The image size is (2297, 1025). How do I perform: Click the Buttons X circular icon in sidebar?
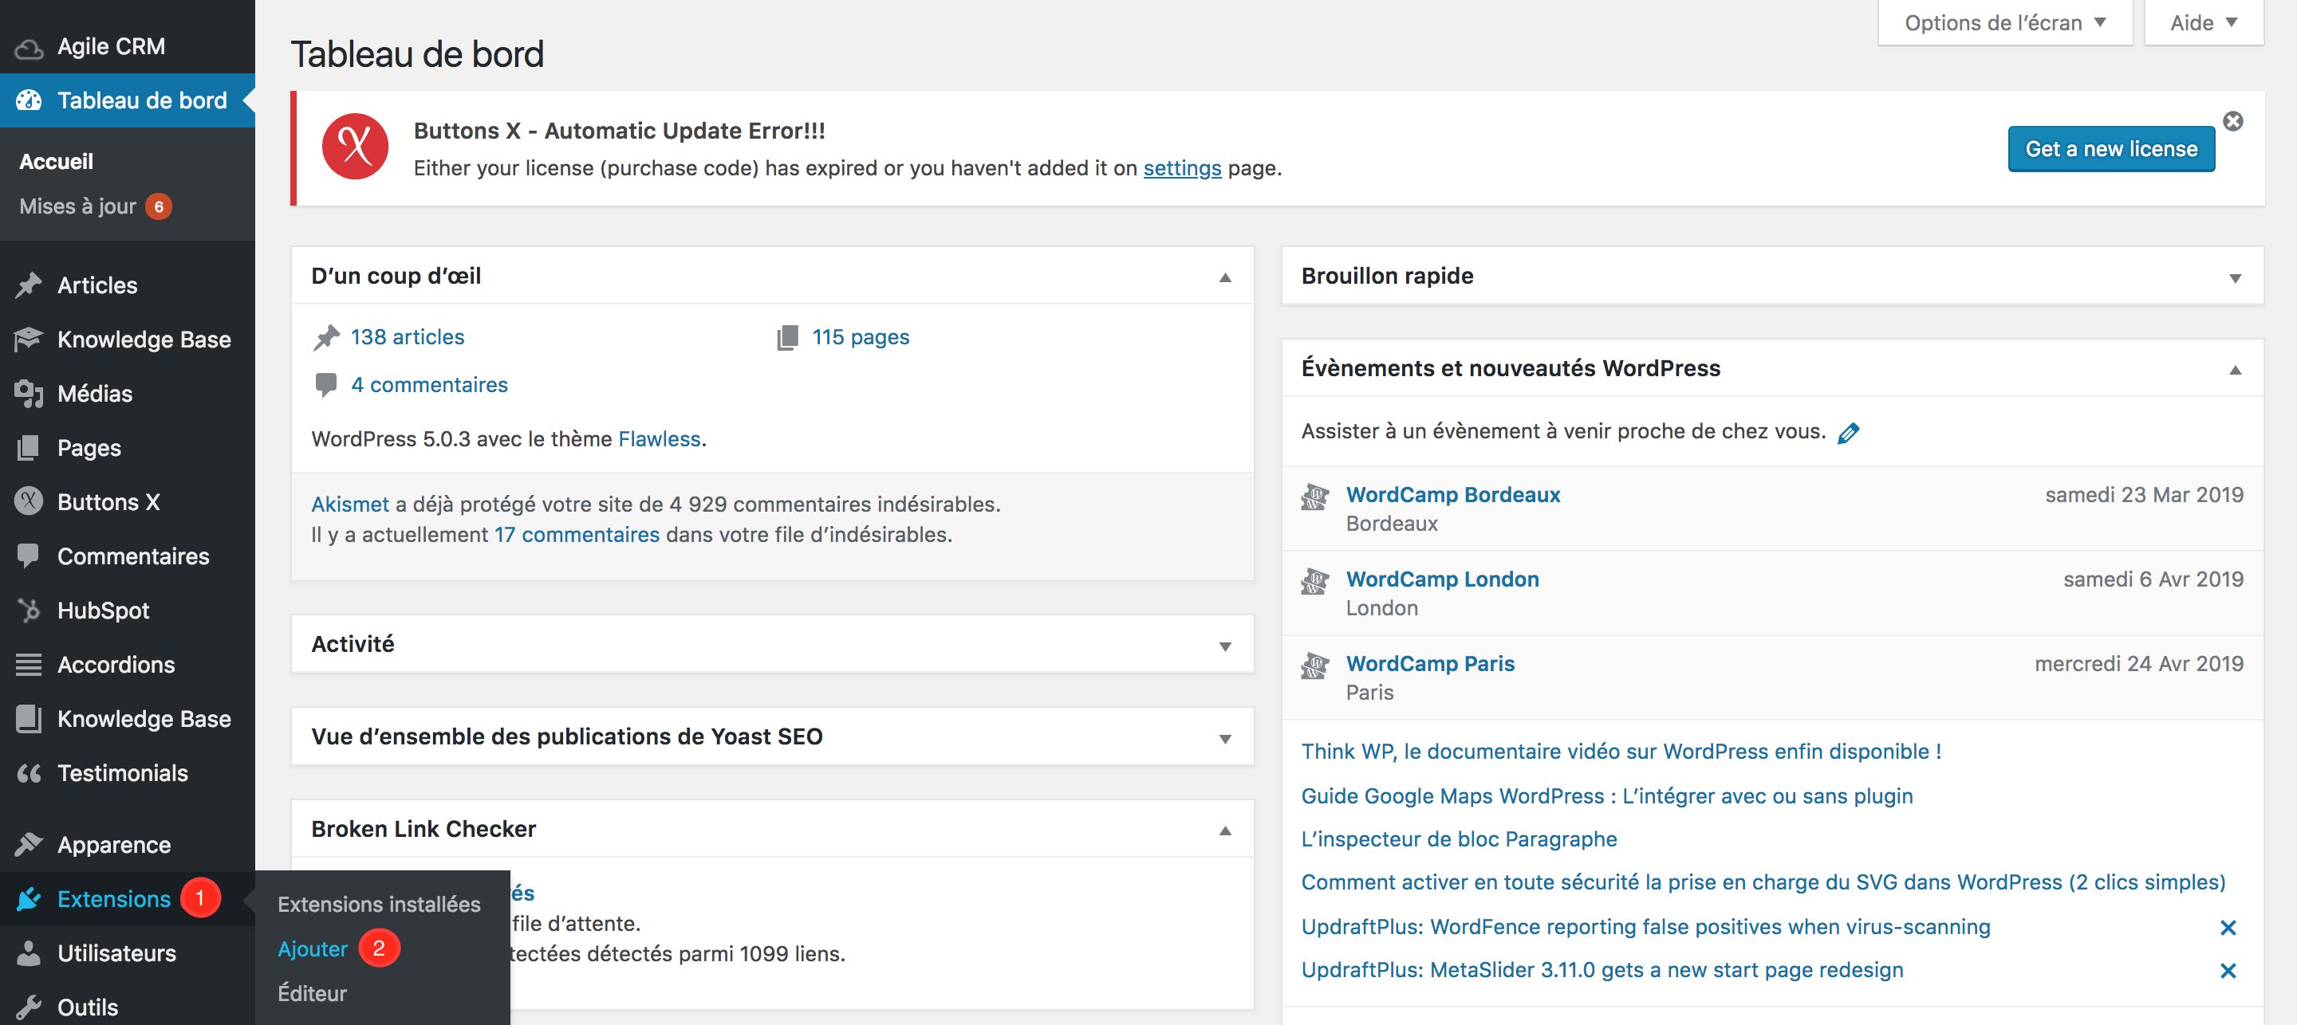point(29,502)
